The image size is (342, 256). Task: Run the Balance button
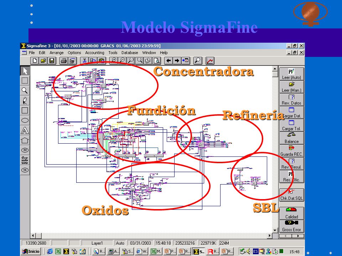pos(291,138)
